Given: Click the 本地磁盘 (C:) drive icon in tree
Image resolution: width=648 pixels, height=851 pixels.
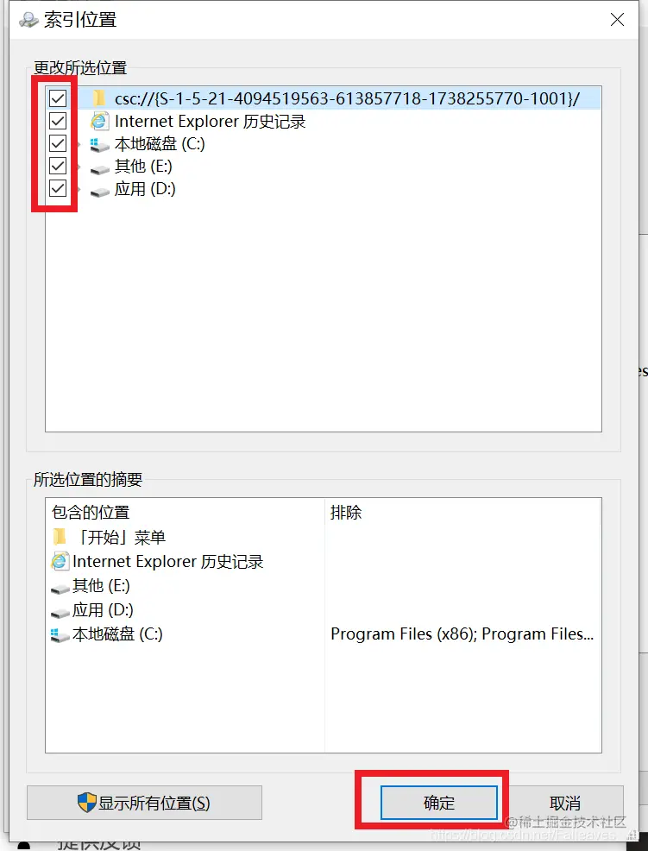Looking at the screenshot, I should click(x=99, y=144).
